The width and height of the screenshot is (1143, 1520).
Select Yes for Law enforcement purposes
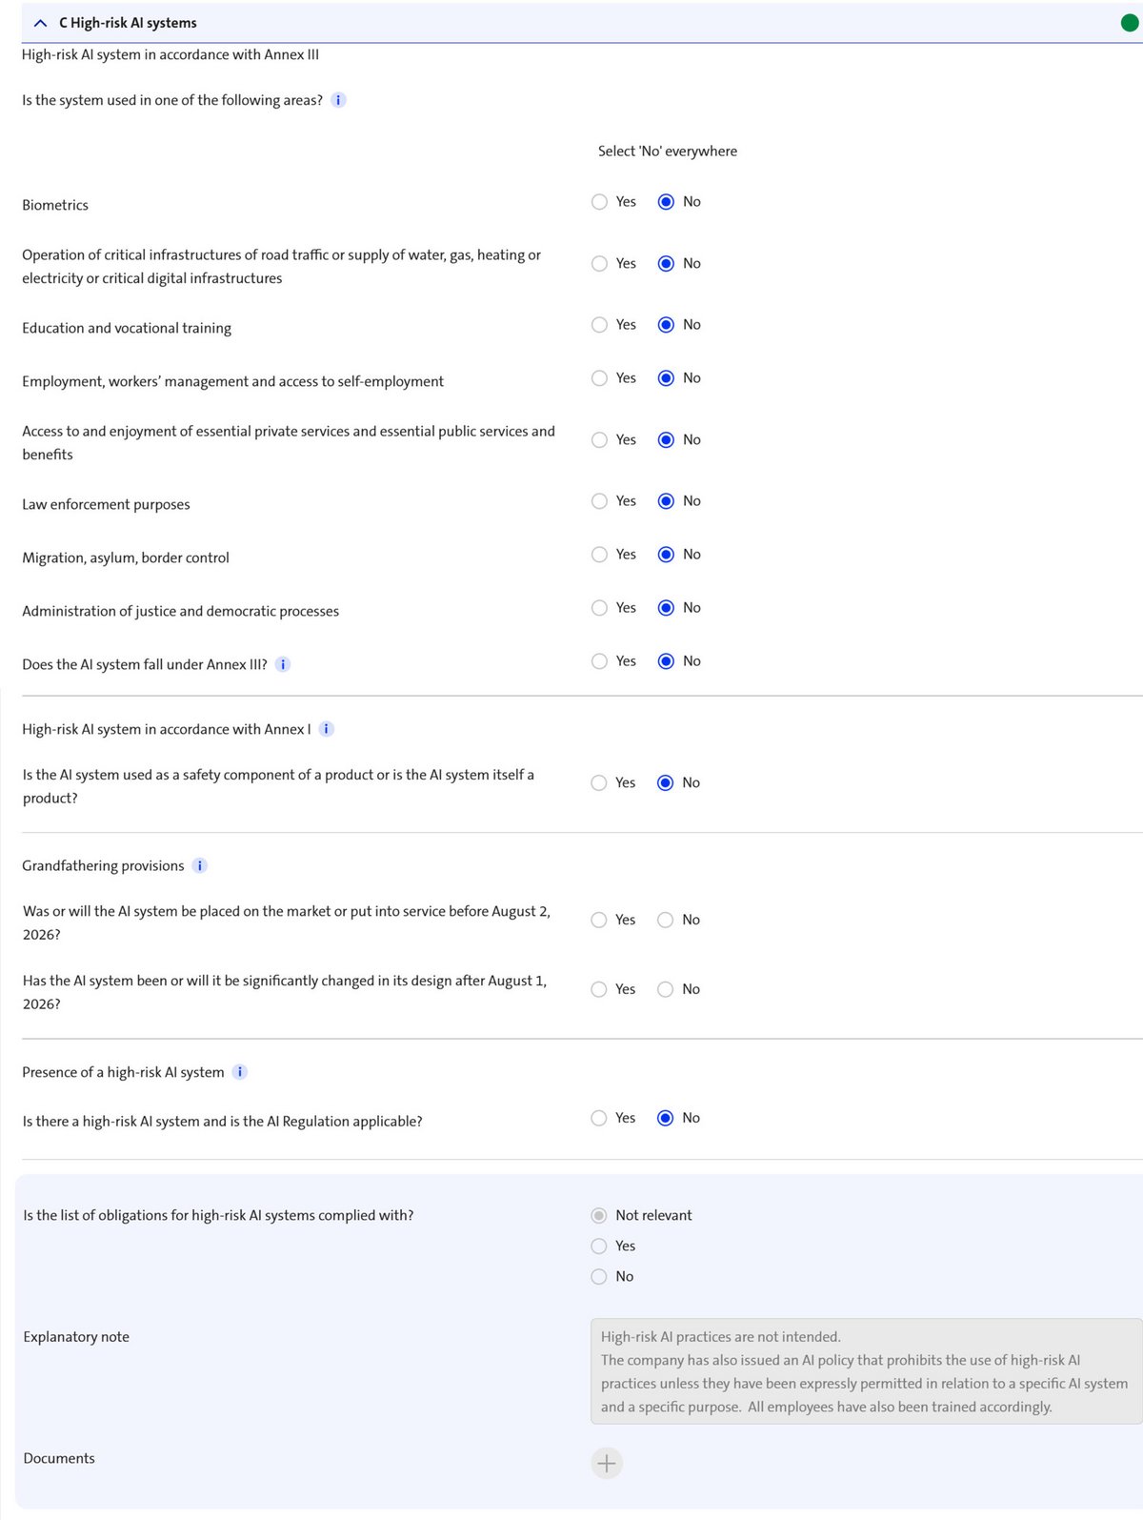599,501
